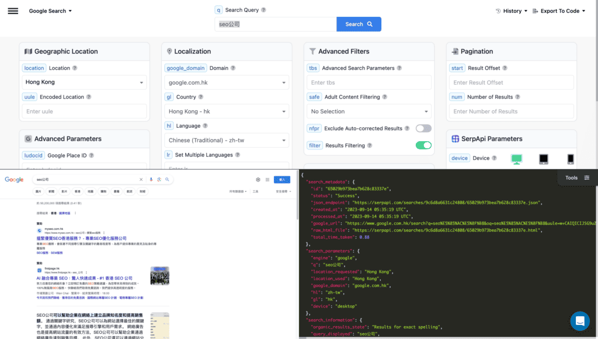Select the 新聞 tab in Google preview
Viewport: 598px width, 339px height.
(x=51, y=191)
